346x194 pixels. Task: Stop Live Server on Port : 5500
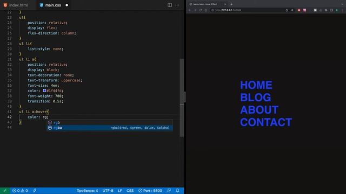pyautogui.click(x=150, y=190)
